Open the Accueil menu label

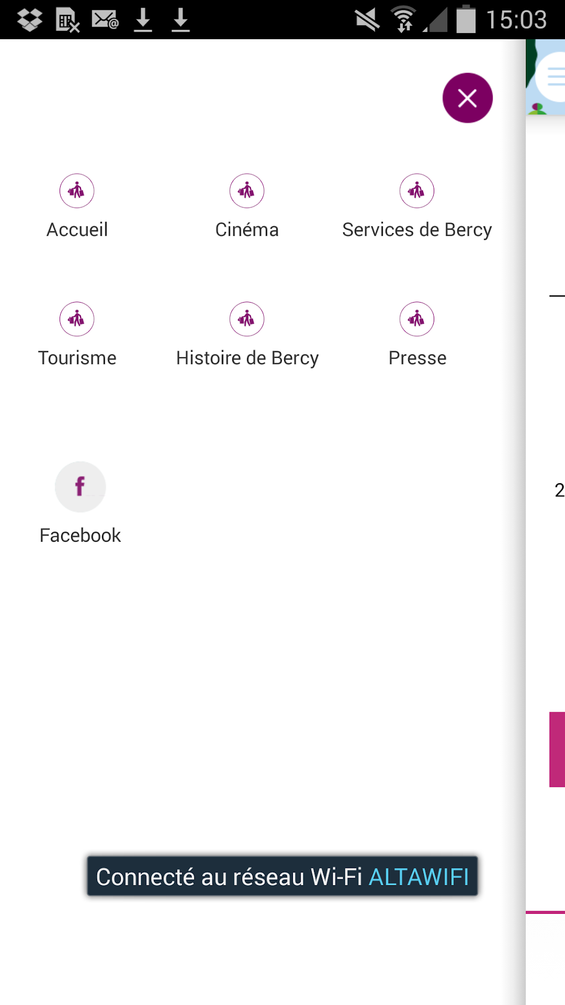point(77,230)
